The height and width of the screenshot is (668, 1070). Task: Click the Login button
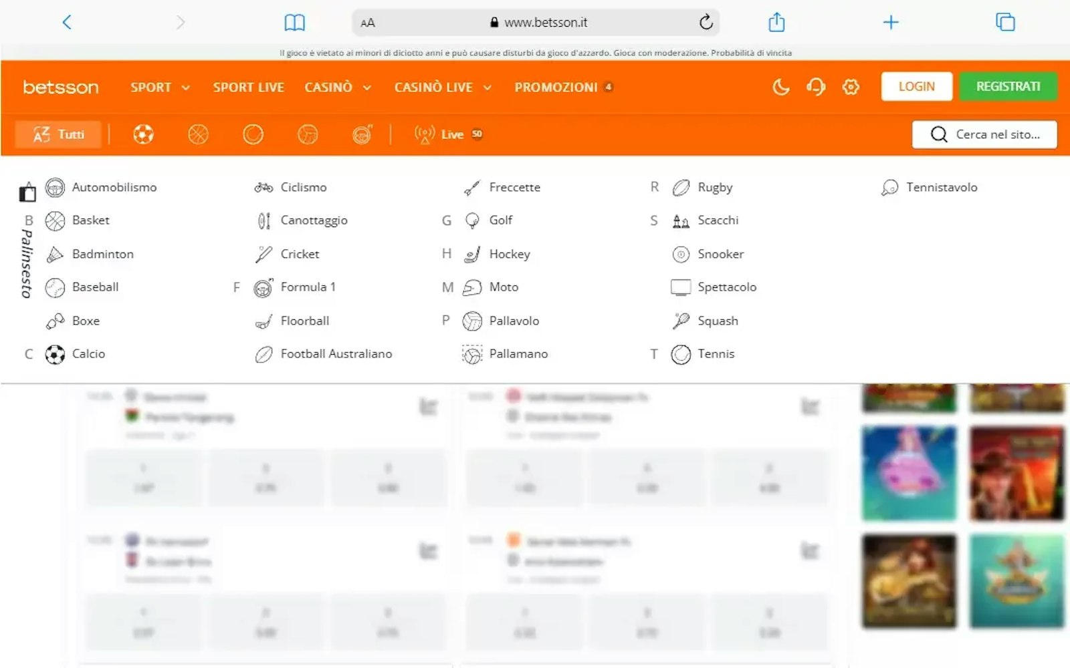(916, 86)
